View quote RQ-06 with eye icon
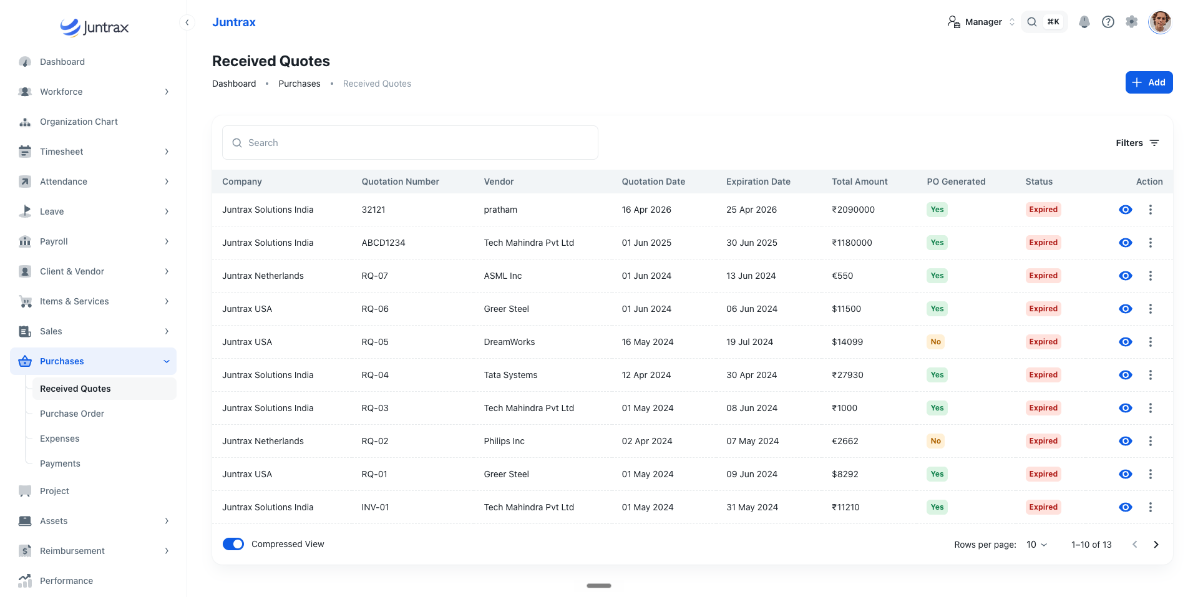The width and height of the screenshot is (1198, 597). pos(1126,309)
